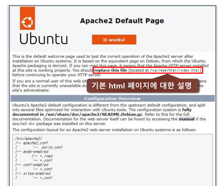
Task: Select the '/etc/apache2/' line in code box
Action: tap(29, 139)
